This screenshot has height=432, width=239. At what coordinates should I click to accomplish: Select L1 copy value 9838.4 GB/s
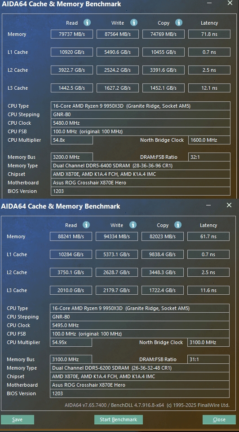pyautogui.click(x=163, y=254)
